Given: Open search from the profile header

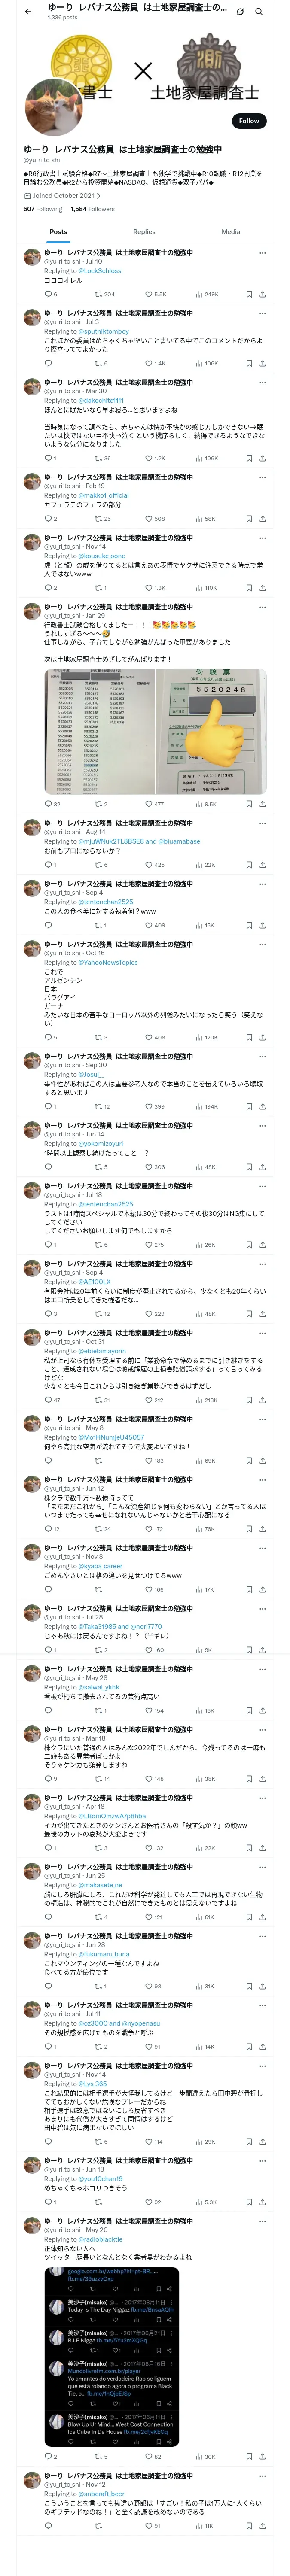Looking at the screenshot, I should 259,11.
